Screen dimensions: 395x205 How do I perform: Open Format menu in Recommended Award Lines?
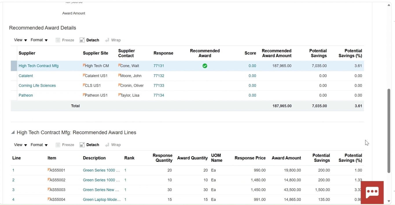[x=39, y=145]
